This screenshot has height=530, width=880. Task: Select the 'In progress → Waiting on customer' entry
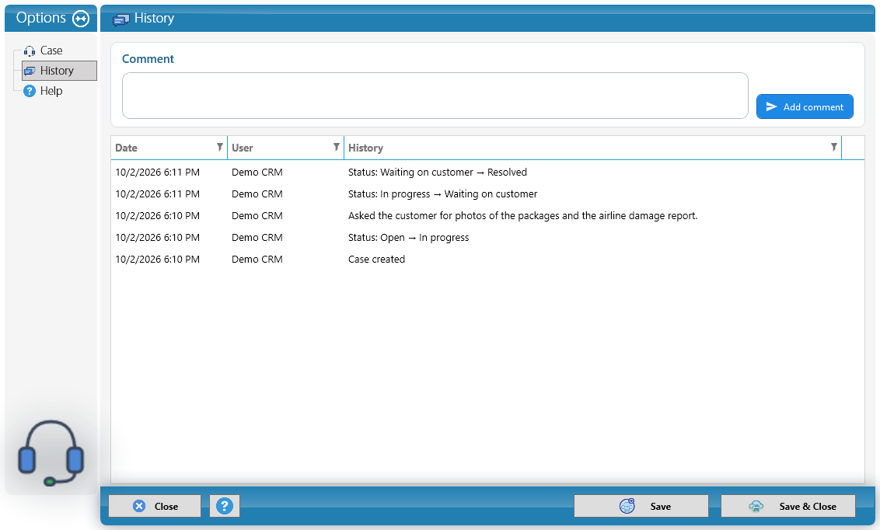click(487, 194)
